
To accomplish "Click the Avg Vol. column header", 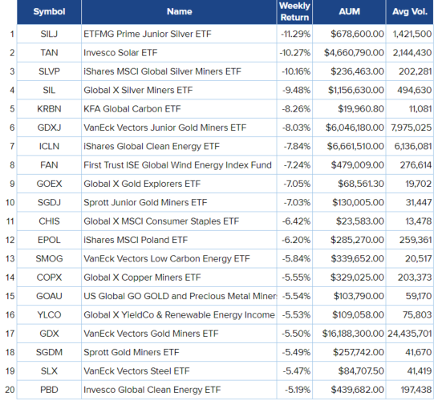I will pos(410,12).
